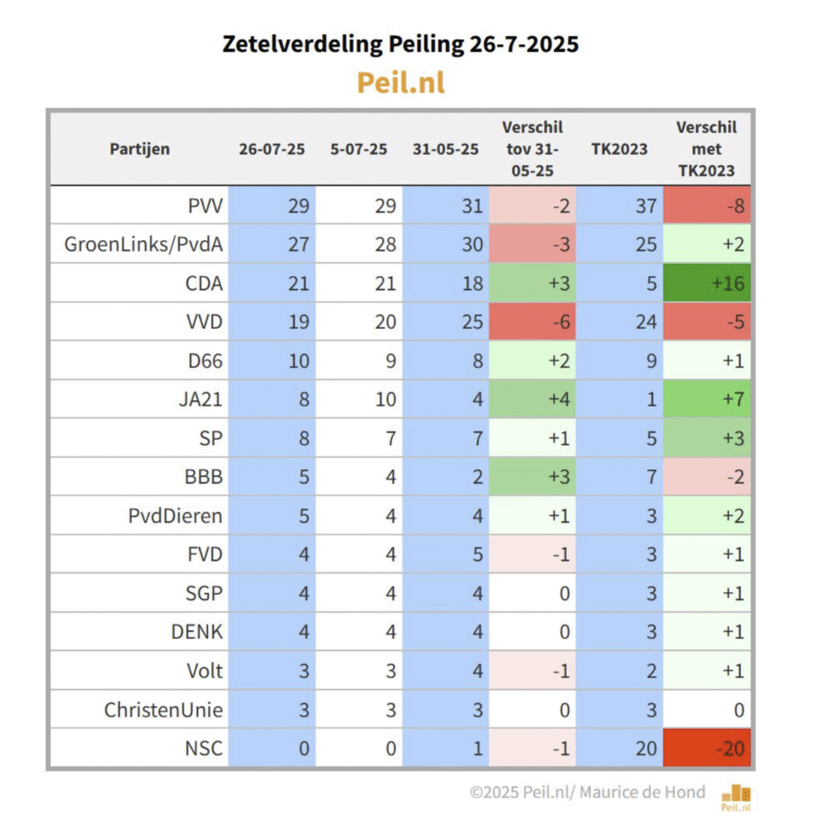Click the Zetelverdeling Peiling headline
813x836 pixels.
point(400,44)
